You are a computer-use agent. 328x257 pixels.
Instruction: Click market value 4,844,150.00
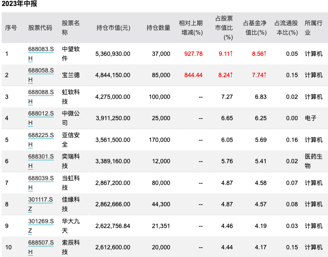click(113, 75)
